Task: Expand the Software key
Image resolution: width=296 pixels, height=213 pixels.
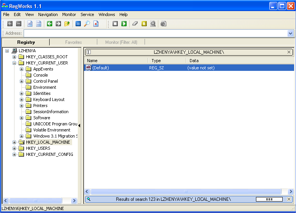Action: click(x=21, y=118)
